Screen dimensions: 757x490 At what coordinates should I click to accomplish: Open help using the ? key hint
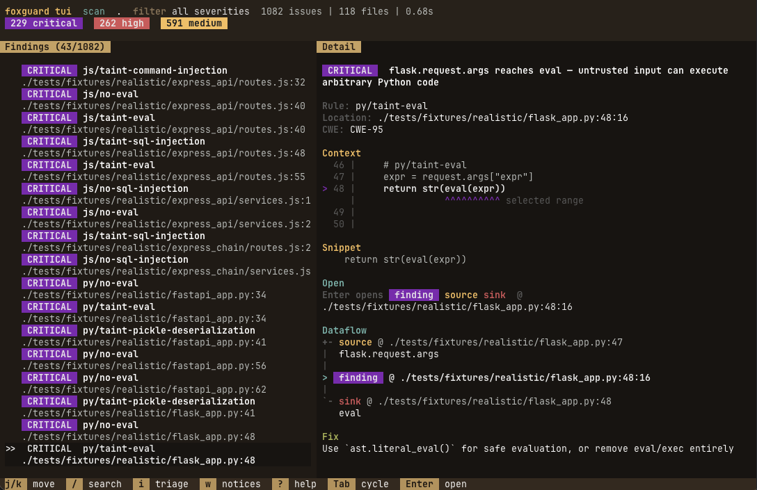(280, 484)
